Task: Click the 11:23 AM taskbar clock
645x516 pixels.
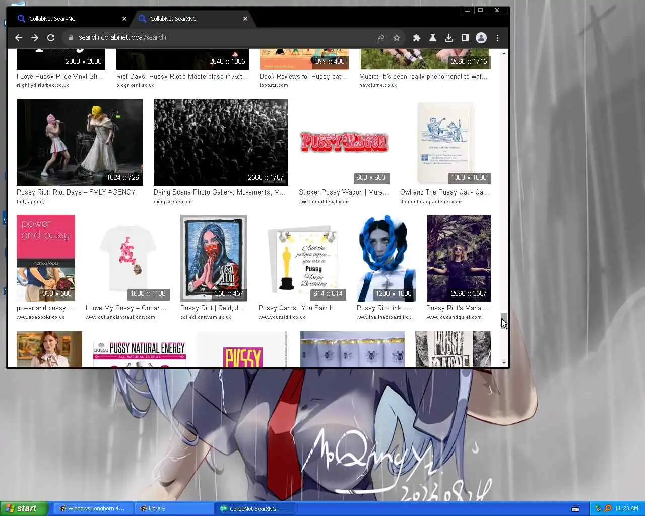Action: [x=626, y=508]
